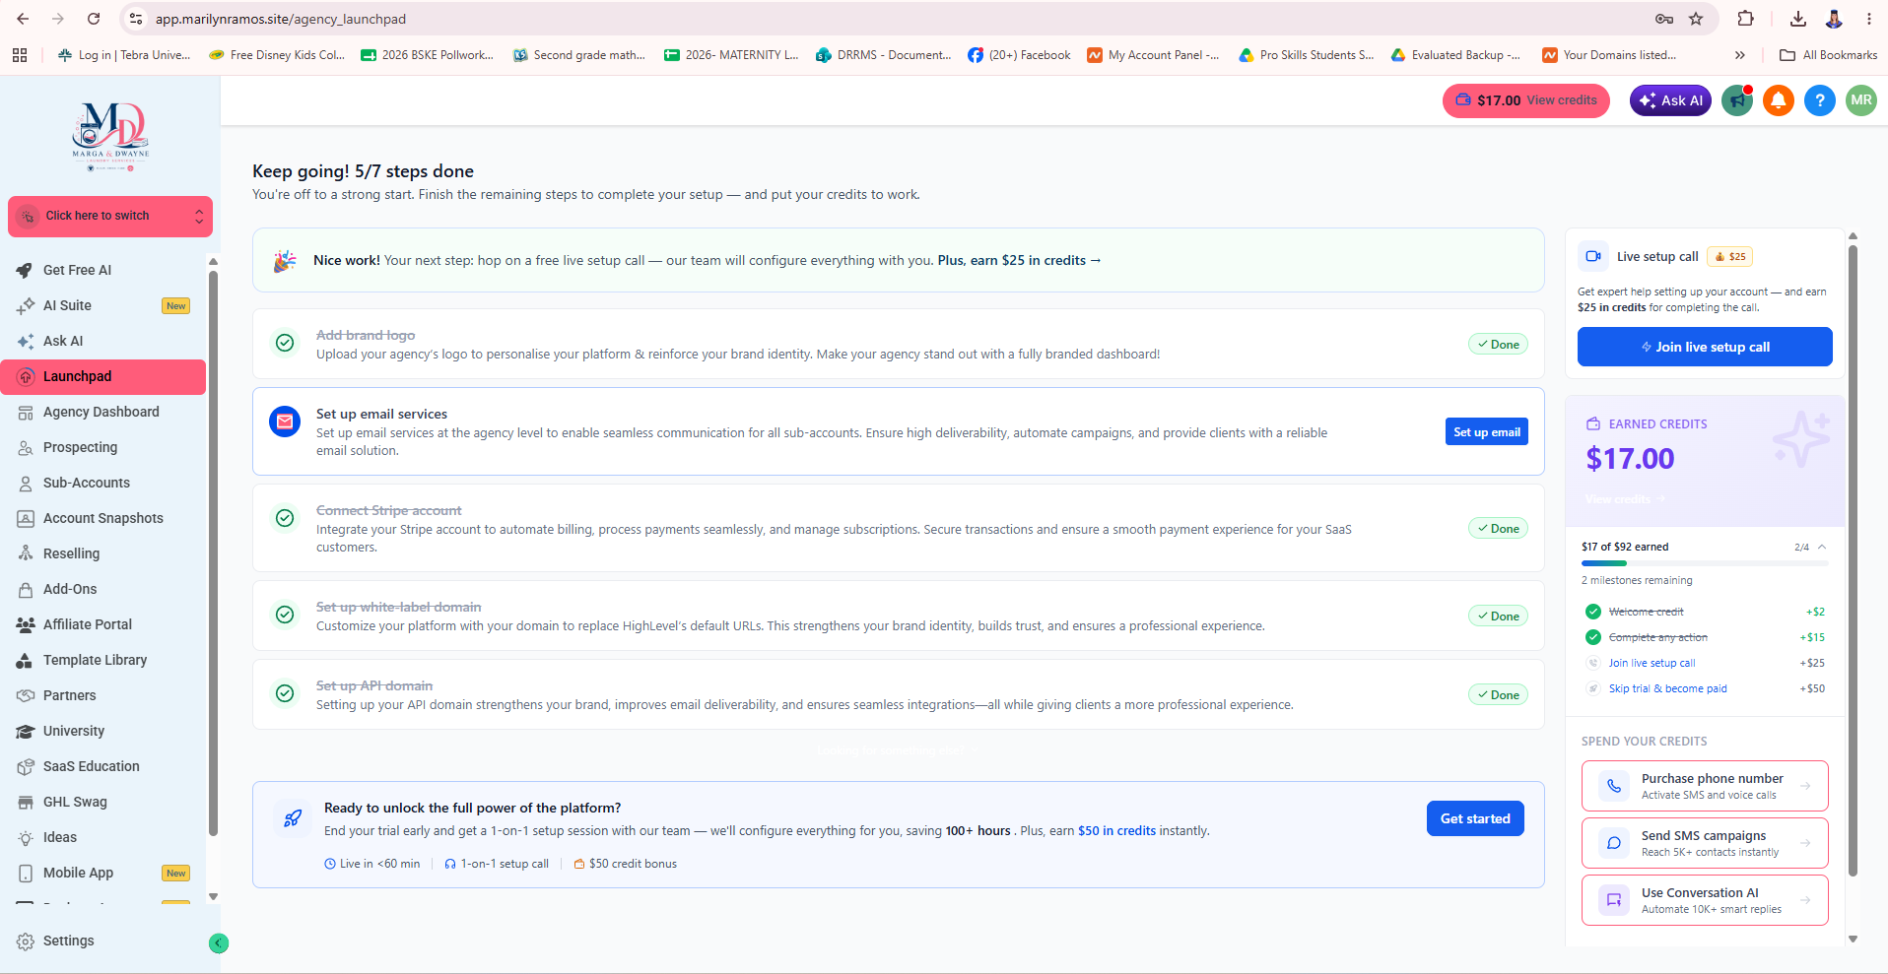The width and height of the screenshot is (1888, 974).
Task: Click the GHL Swag store icon
Action: click(x=26, y=802)
